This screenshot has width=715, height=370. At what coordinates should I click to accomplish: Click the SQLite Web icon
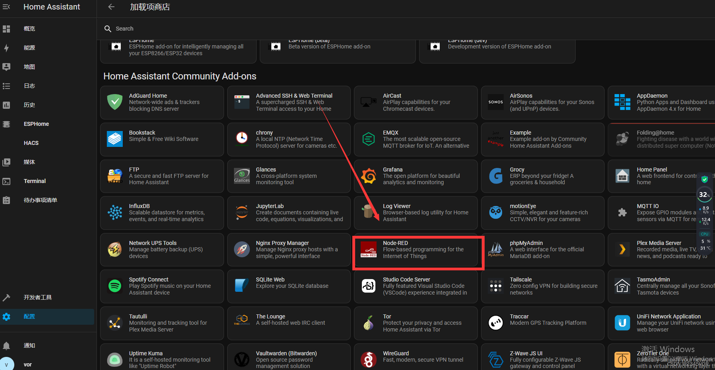[x=242, y=286]
